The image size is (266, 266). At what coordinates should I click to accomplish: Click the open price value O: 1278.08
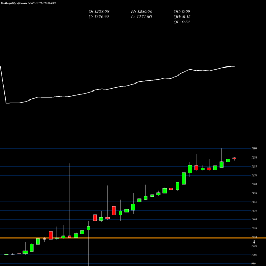(x=99, y=12)
